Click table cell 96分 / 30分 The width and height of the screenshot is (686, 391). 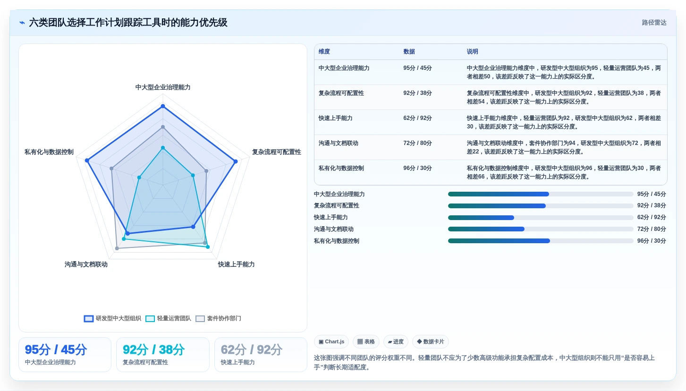pyautogui.click(x=417, y=168)
